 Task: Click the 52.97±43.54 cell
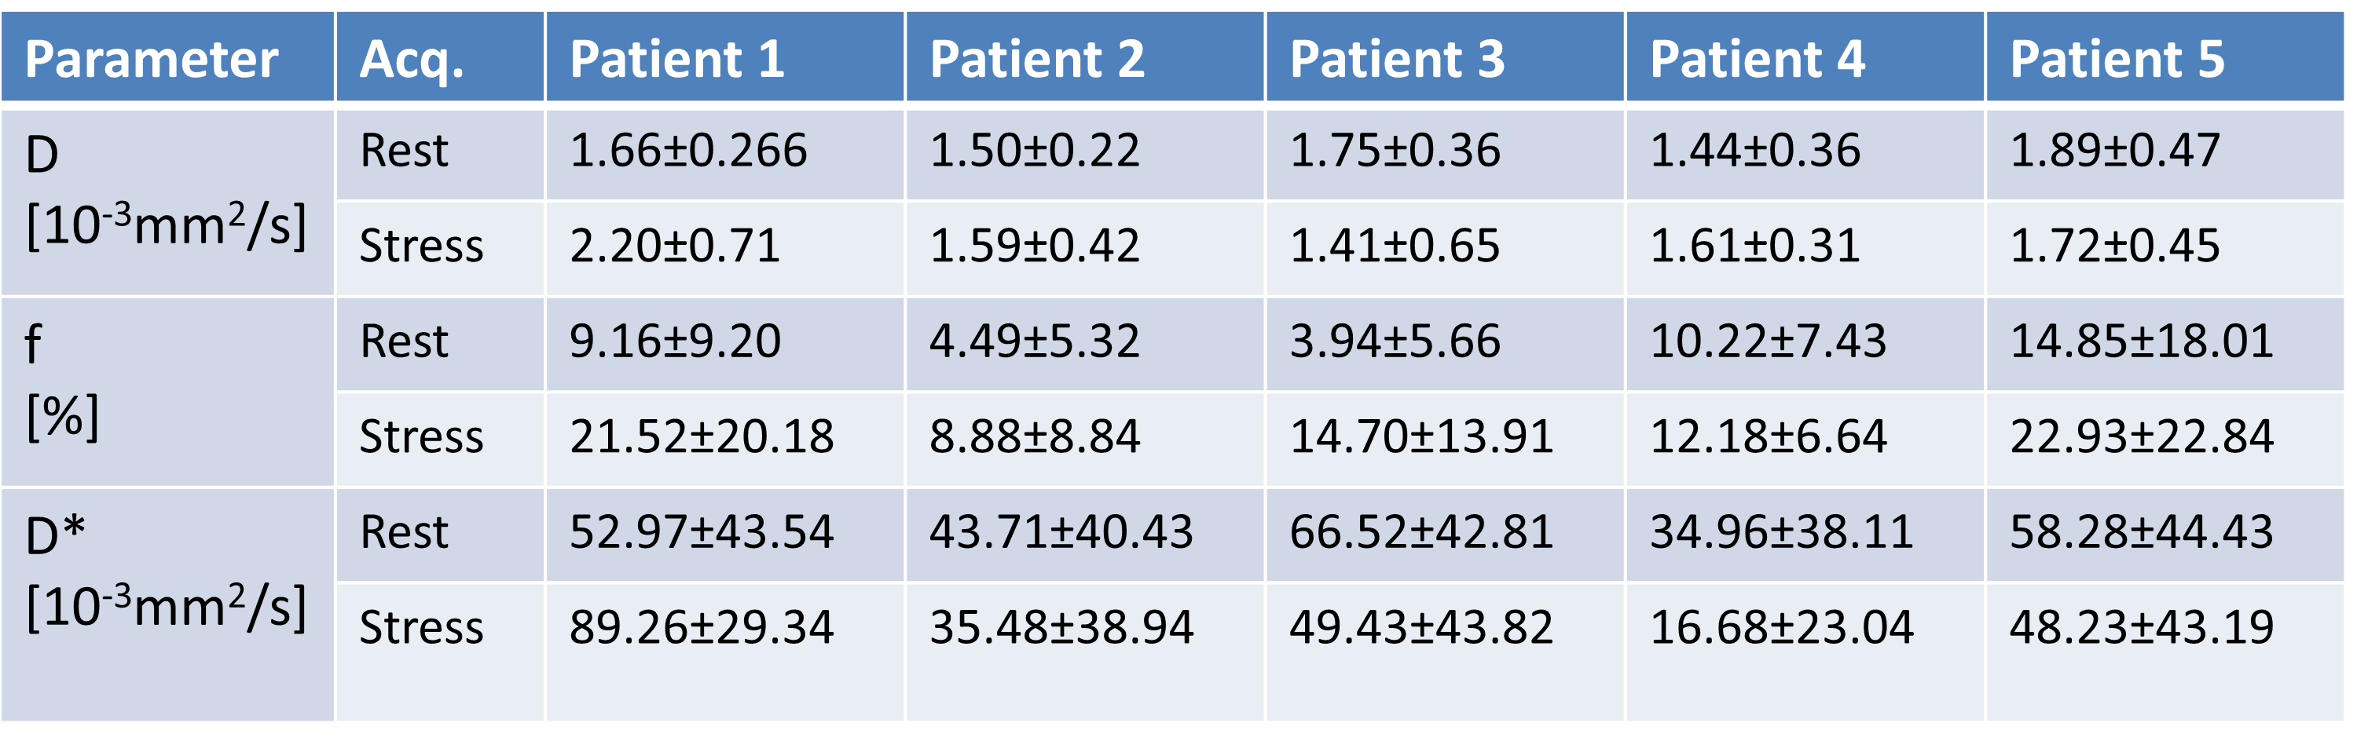pos(702,531)
